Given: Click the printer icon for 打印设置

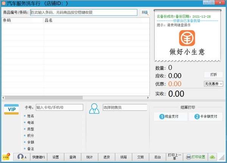Looking at the screenshot, I should (x=188, y=157).
